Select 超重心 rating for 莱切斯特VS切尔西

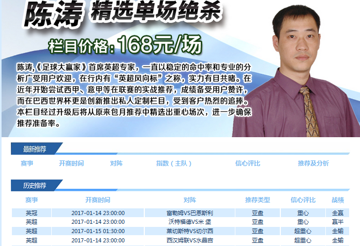(x=303, y=231)
